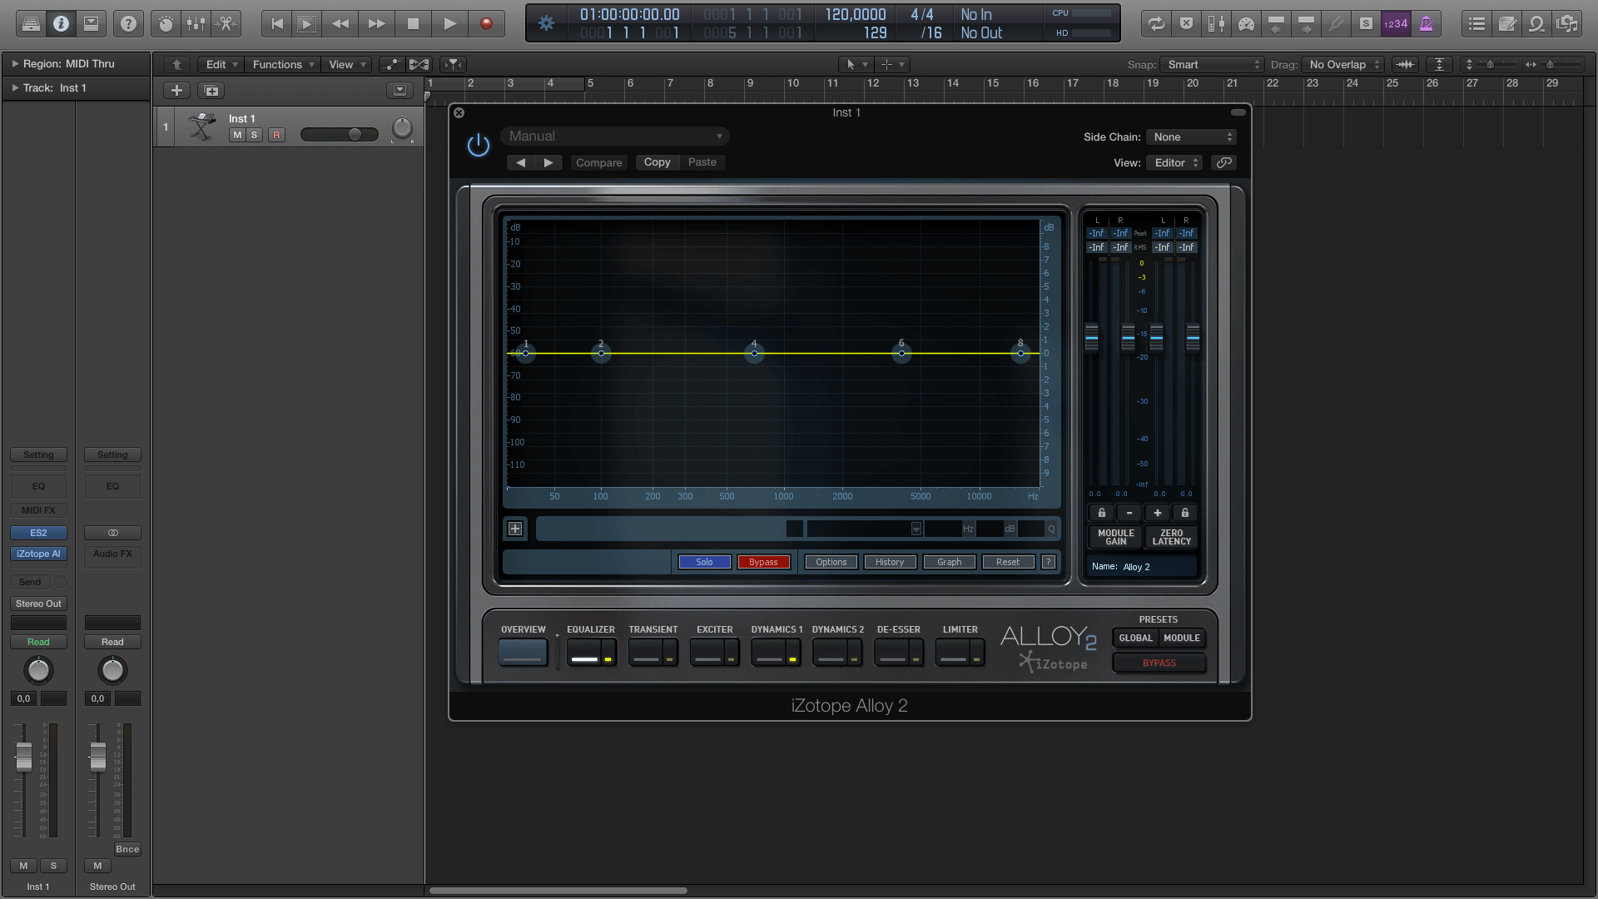Add a new track with plus button

tap(176, 91)
